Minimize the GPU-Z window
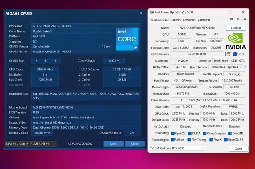This screenshot has width=255, height=169. [219, 12]
